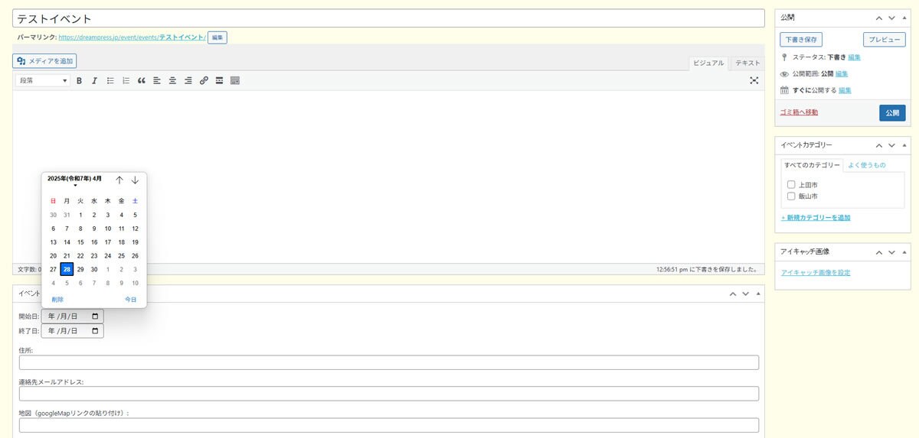Screen dimensions: 919x438
Task: Collapse the event details panel
Action: pyautogui.click(x=758, y=294)
